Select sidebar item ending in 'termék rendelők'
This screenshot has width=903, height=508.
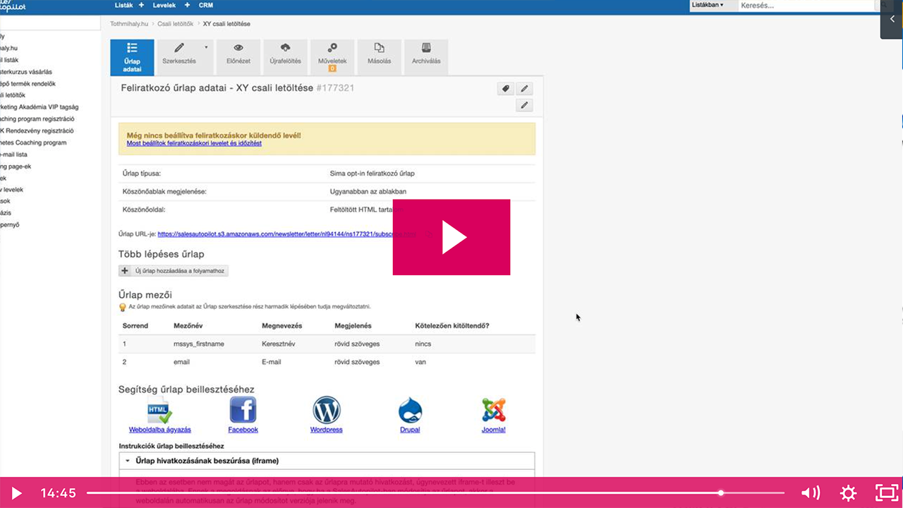[27, 83]
